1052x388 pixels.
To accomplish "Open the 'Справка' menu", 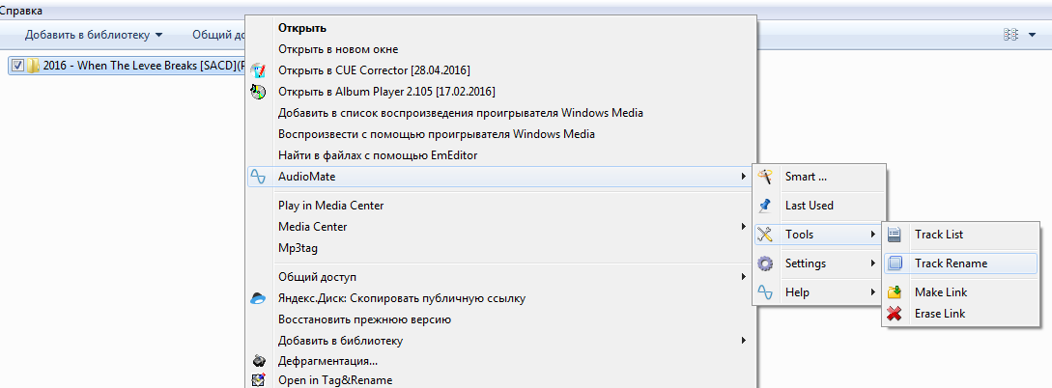I will click(x=21, y=10).
